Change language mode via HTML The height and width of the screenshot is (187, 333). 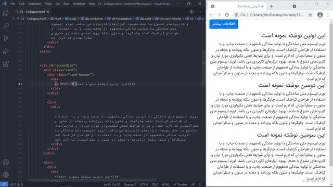[165, 184]
